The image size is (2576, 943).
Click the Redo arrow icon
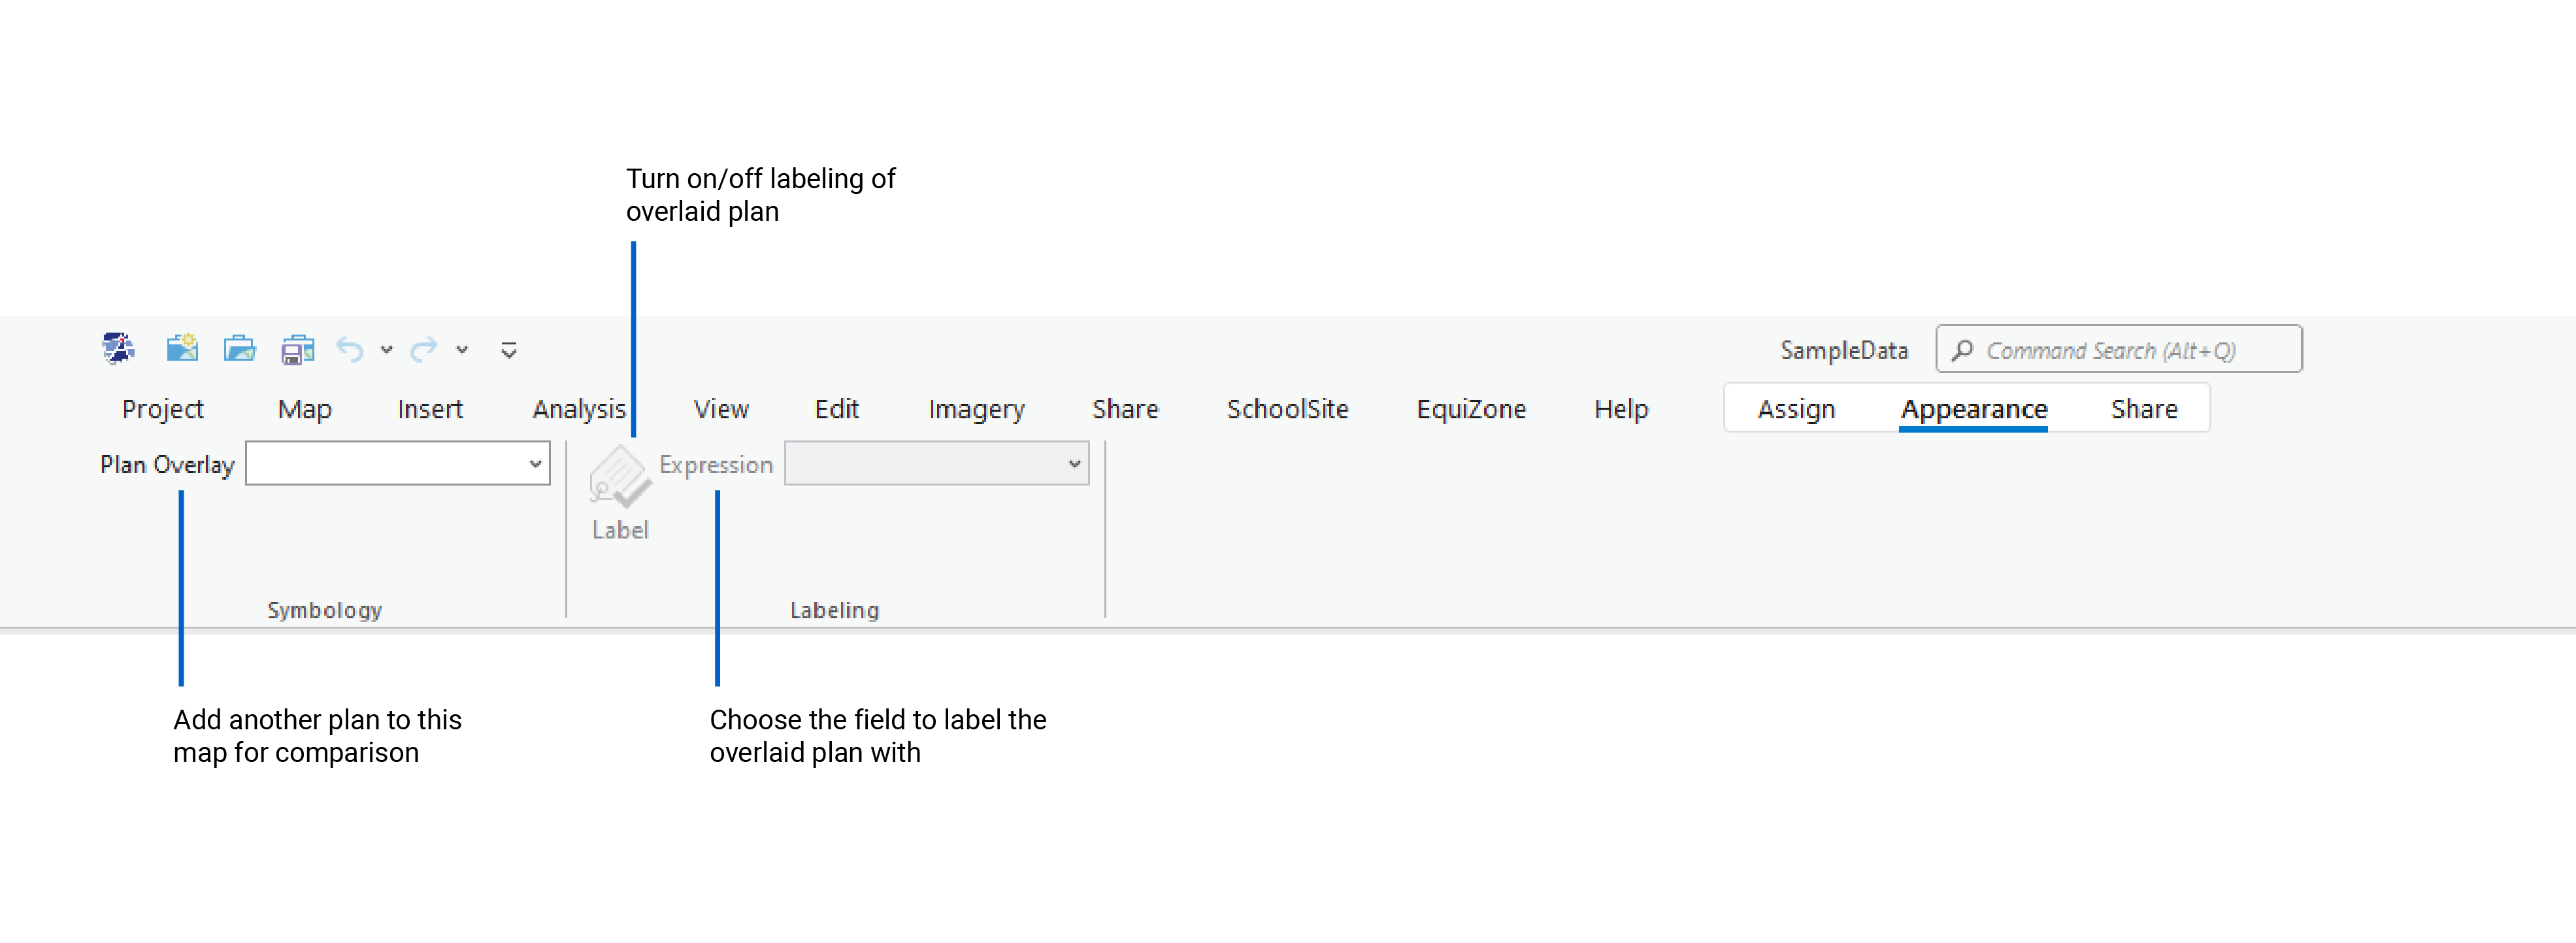pos(424,350)
